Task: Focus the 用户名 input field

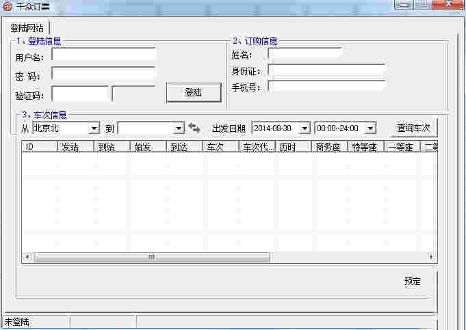Action: click(104, 55)
